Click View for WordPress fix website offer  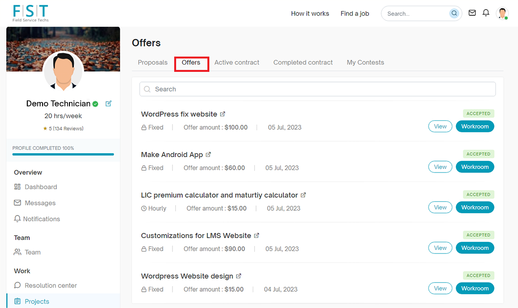(x=440, y=126)
